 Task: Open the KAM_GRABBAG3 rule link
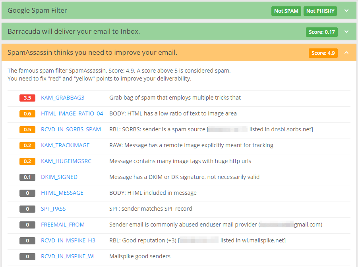tap(62, 98)
